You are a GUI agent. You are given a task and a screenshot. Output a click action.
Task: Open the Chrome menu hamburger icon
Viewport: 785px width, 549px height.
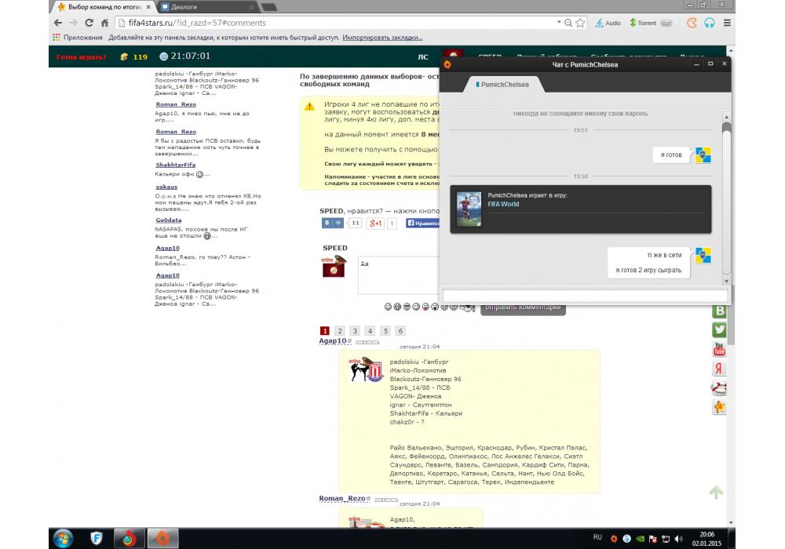click(x=728, y=23)
